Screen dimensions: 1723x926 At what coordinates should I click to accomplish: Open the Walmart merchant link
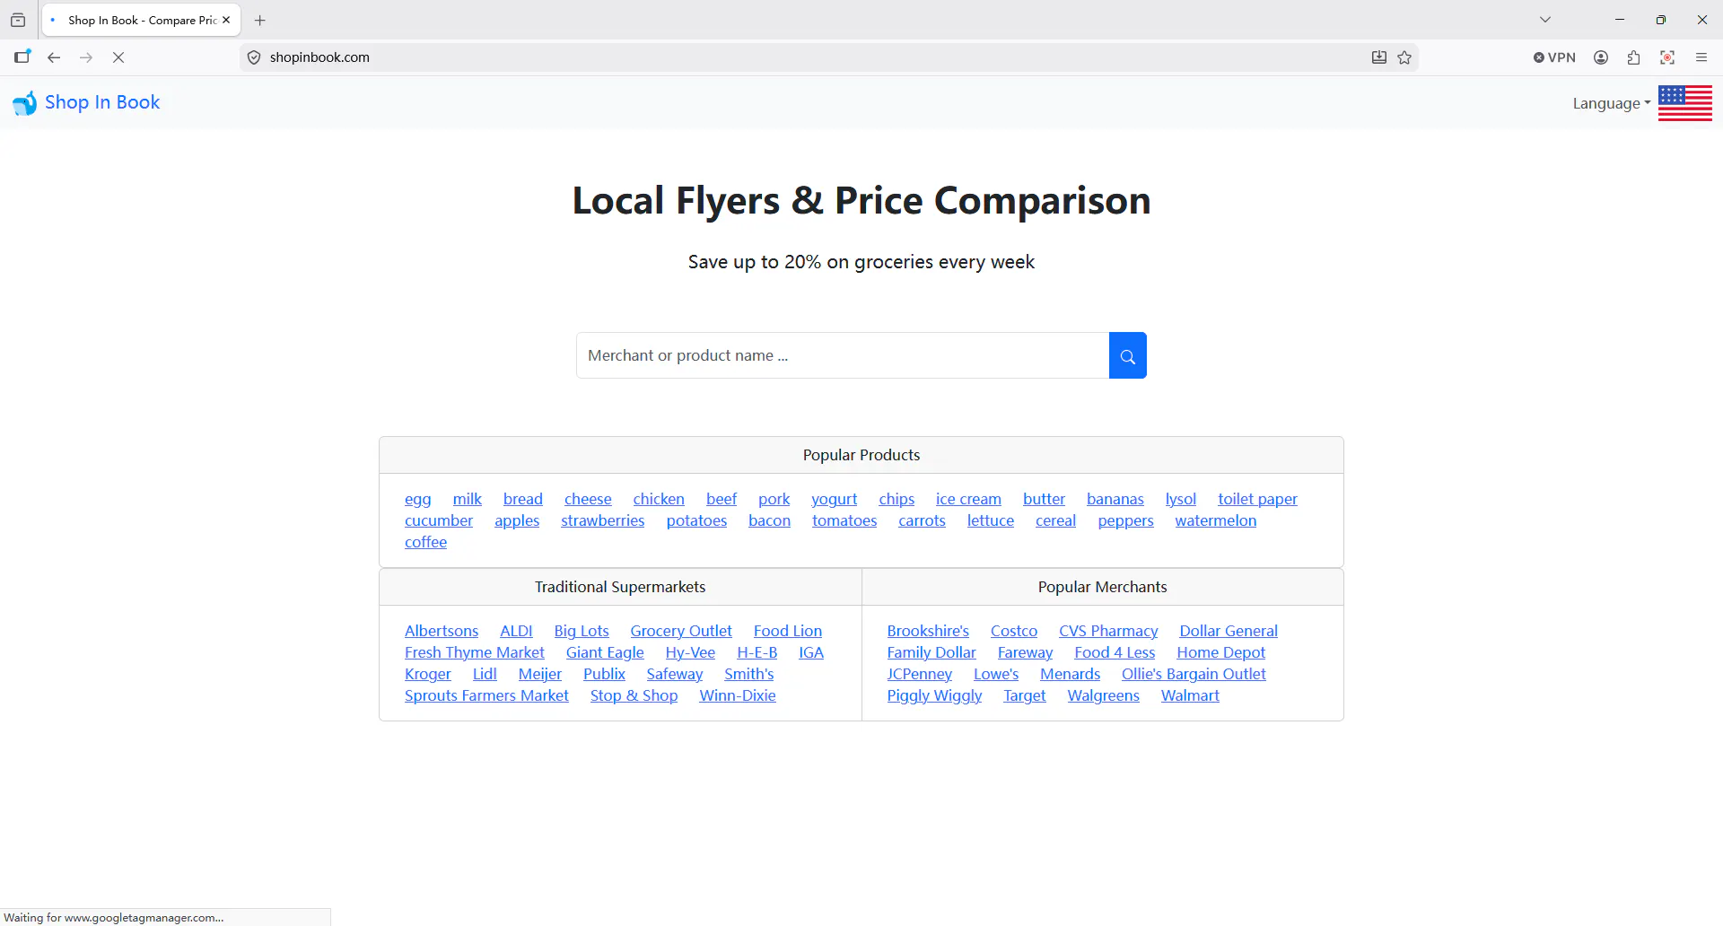click(x=1190, y=695)
